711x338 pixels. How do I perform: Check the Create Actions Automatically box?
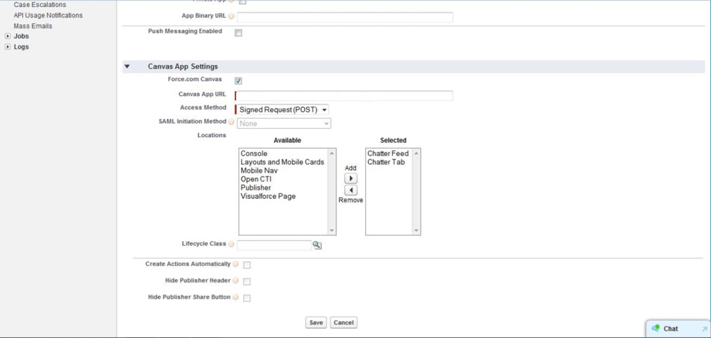[x=246, y=265]
